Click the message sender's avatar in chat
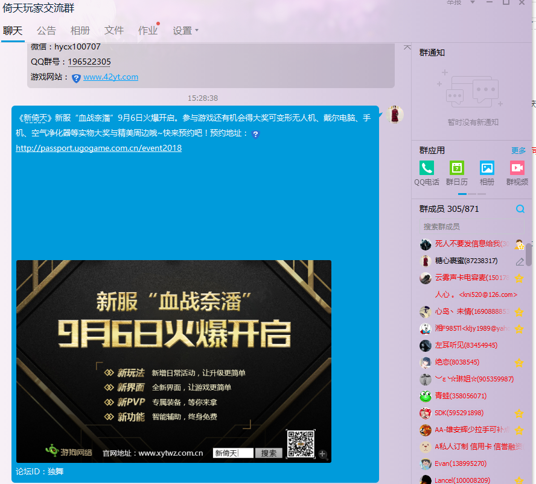Image resolution: width=536 pixels, height=484 pixels. [395, 115]
